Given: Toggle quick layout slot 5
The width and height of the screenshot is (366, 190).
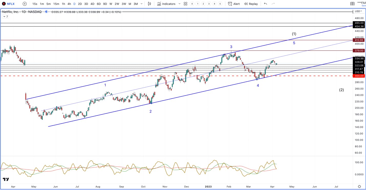Looking at the screenshot, I should click(x=220, y=4).
